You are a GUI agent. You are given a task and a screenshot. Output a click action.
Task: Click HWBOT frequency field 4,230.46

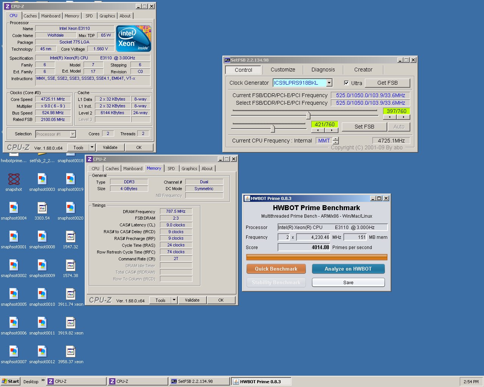click(x=313, y=237)
